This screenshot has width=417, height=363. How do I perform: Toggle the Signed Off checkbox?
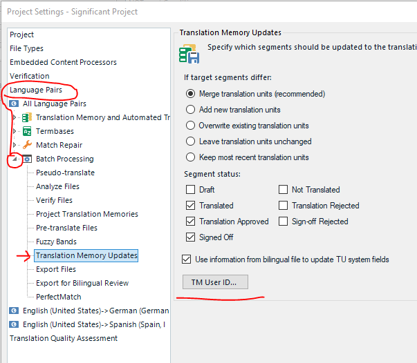190,237
